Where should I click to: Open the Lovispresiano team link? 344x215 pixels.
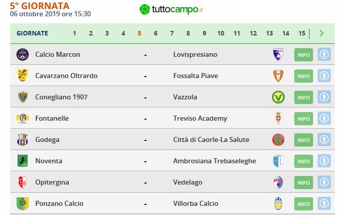click(x=195, y=54)
